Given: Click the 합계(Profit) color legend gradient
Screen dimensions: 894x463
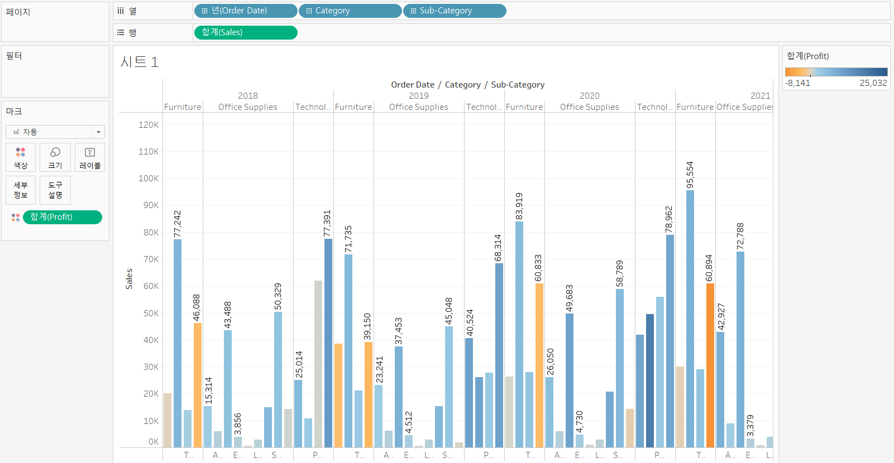Looking at the screenshot, I should [x=836, y=72].
